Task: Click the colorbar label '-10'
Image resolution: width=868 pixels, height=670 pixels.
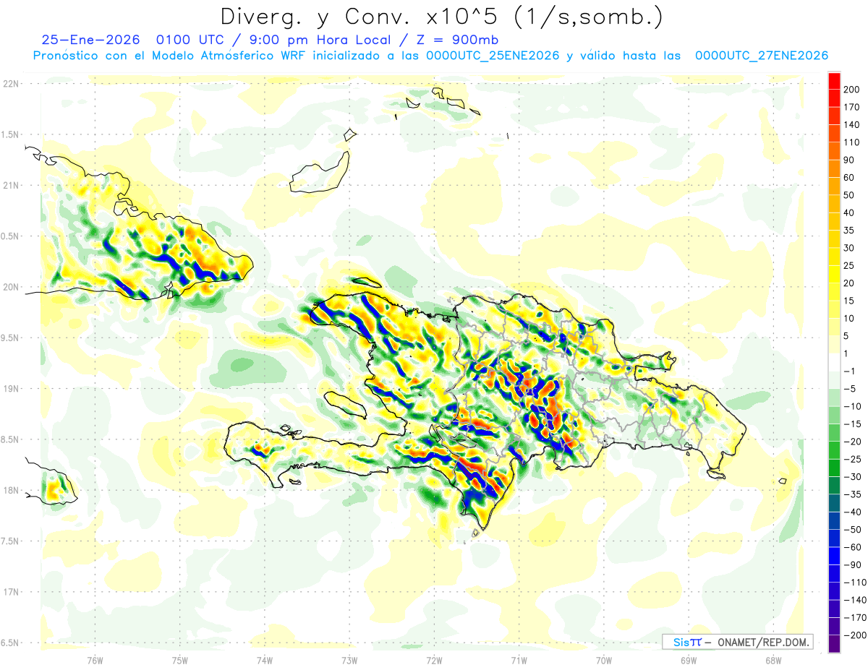Action: click(854, 406)
